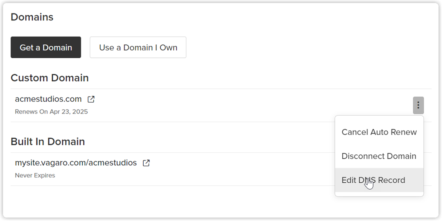Click the Built In Domain section heading
The width and height of the screenshot is (442, 221).
tap(47, 141)
